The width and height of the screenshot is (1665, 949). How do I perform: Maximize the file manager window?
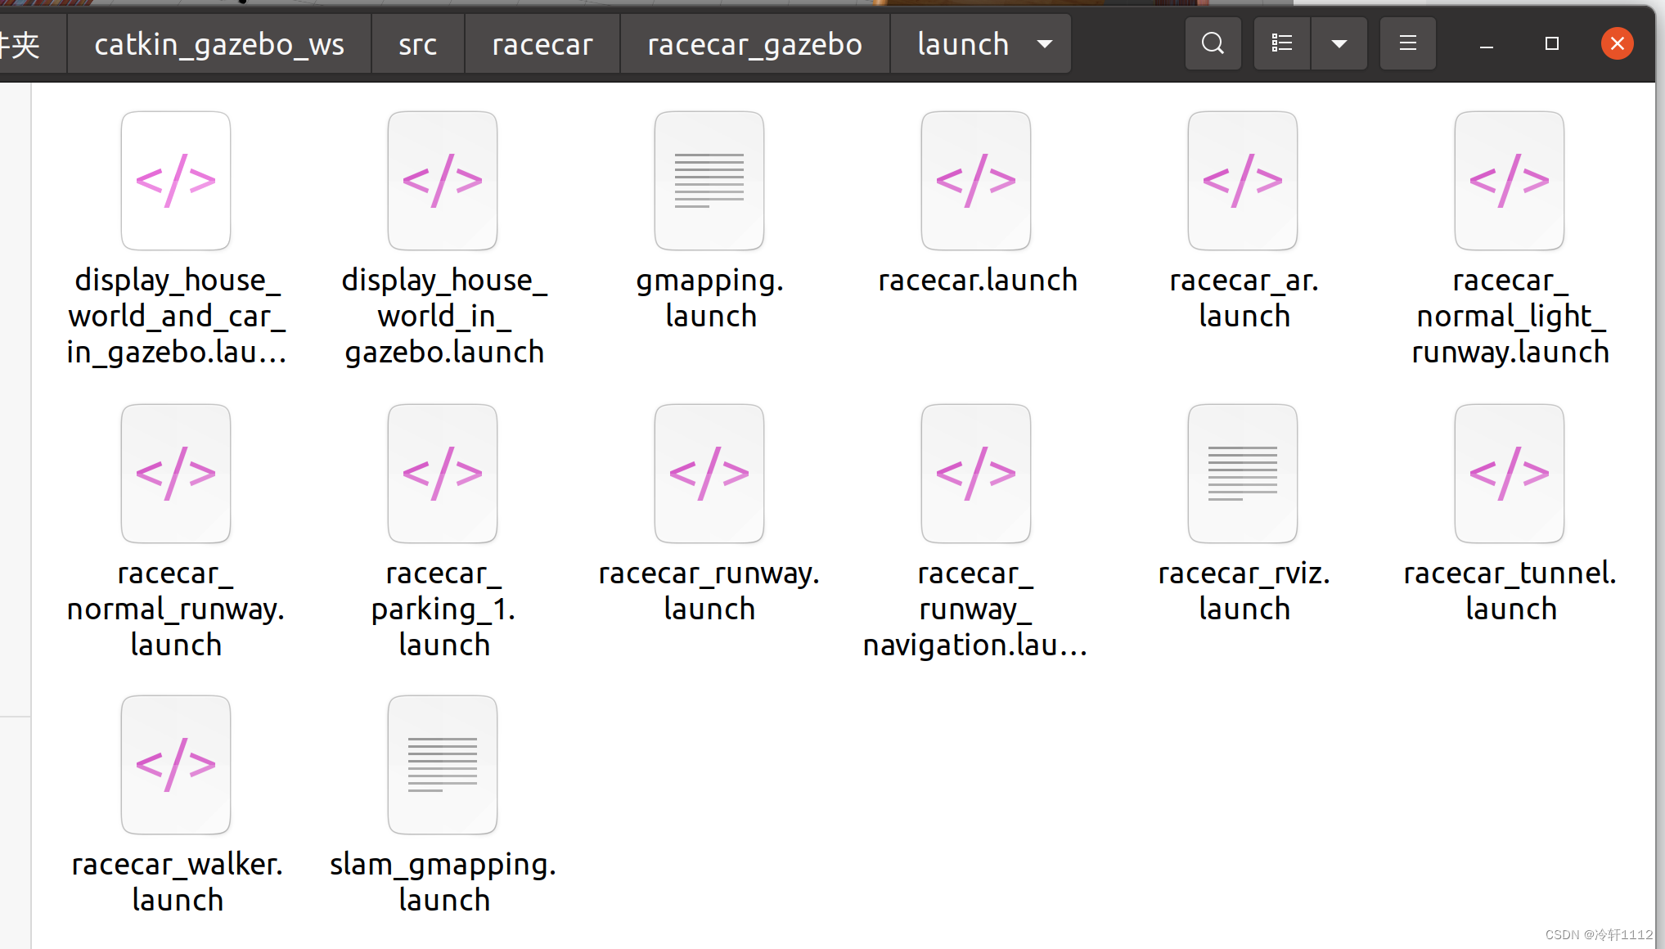(1551, 43)
